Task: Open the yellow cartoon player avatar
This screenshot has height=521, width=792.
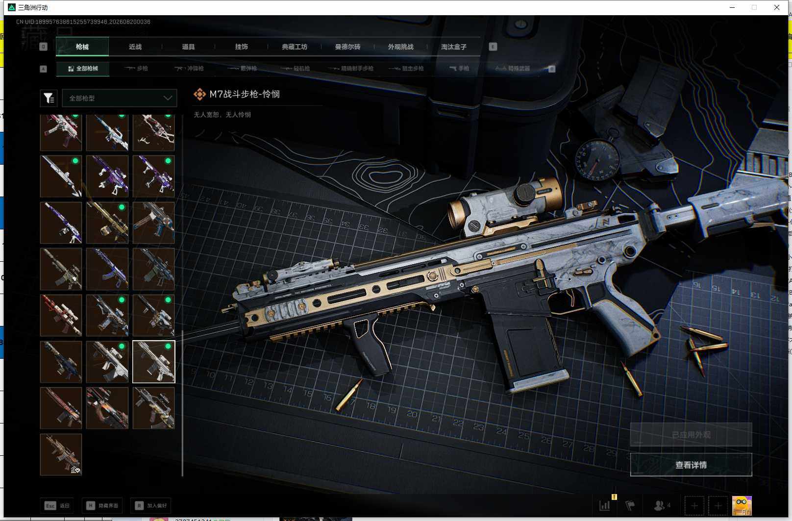Action: [x=742, y=505]
